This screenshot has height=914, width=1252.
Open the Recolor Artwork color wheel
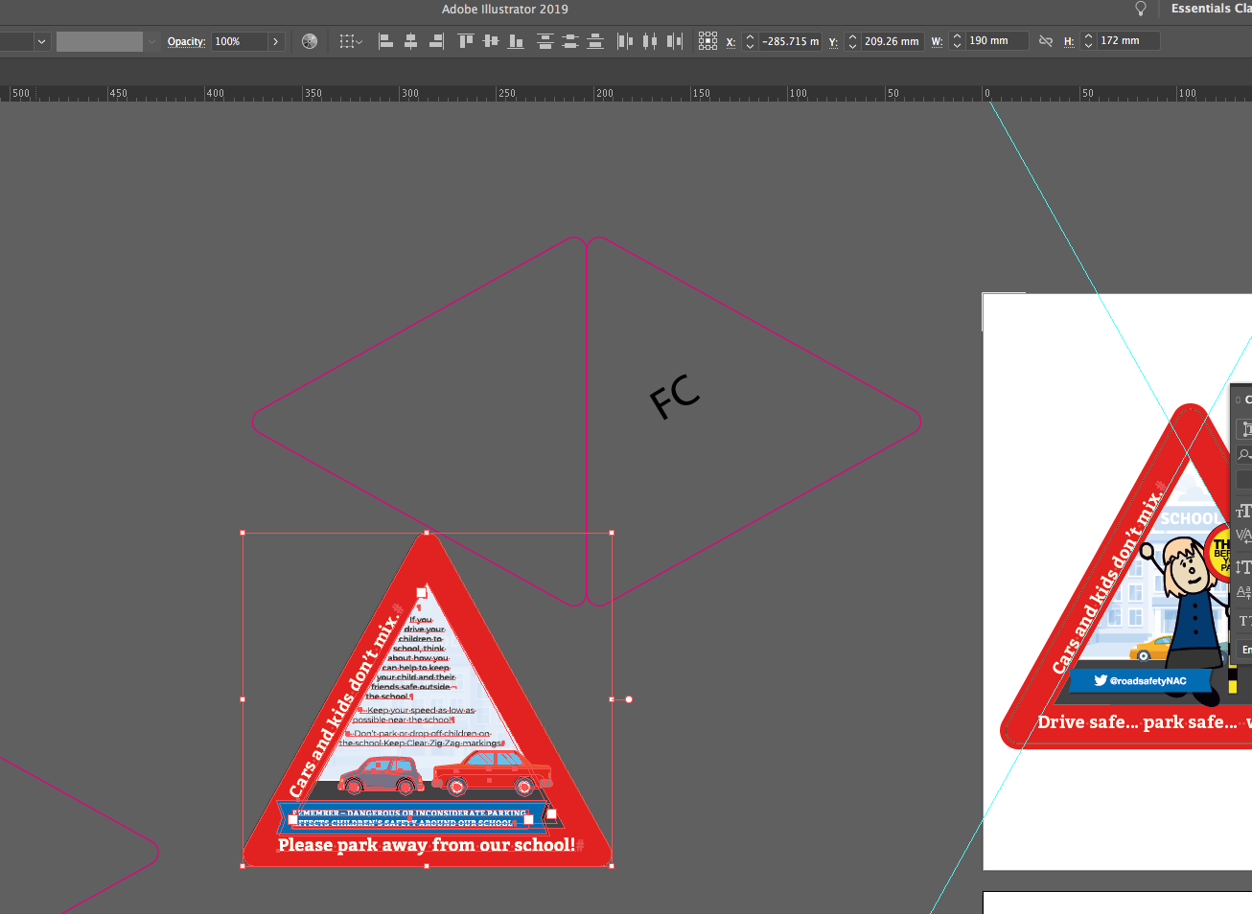tap(310, 41)
